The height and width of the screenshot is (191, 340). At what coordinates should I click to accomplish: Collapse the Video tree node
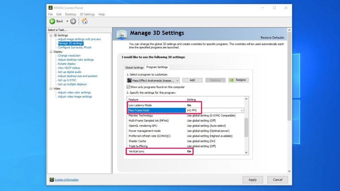(x=51, y=88)
